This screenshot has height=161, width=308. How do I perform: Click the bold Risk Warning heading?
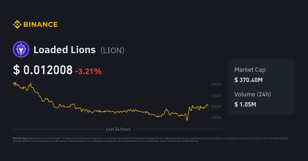coord(20,138)
